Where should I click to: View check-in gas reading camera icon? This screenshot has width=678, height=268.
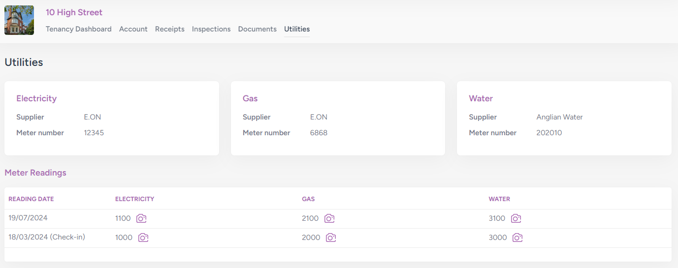[331, 238]
